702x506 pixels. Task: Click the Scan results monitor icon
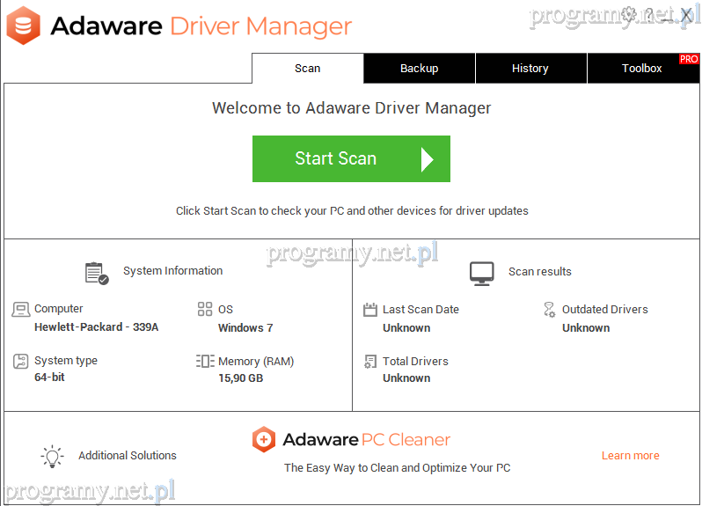pyautogui.click(x=481, y=273)
